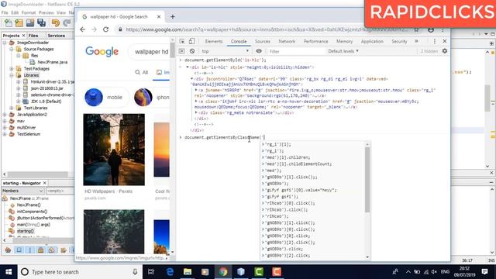Bookmark this page with the star icon
Image resolution: width=496 pixels, height=279 pixels.
coord(416,29)
